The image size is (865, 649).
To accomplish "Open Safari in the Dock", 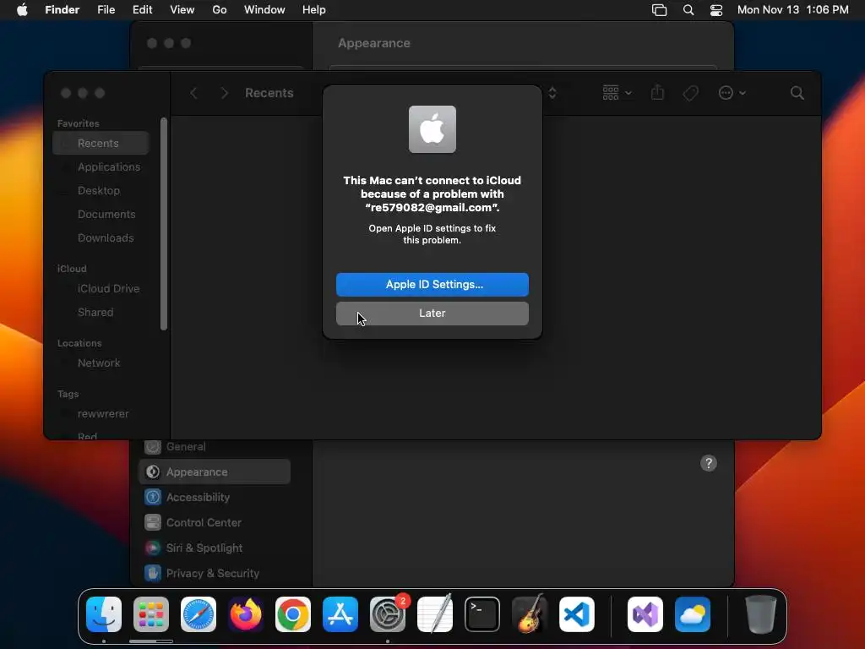I will [x=199, y=614].
